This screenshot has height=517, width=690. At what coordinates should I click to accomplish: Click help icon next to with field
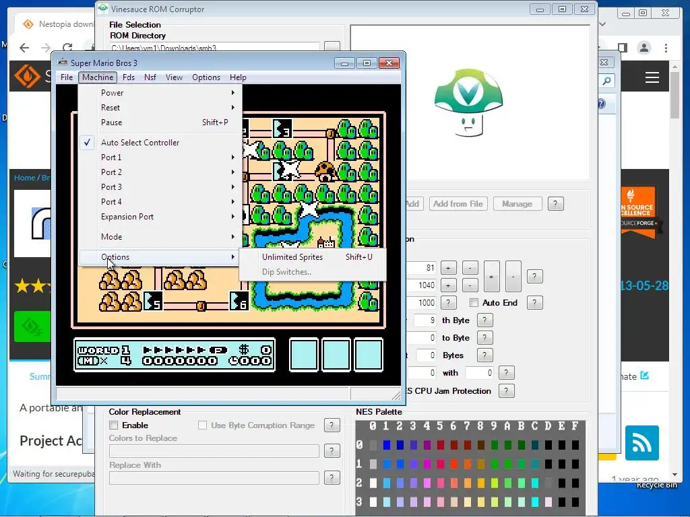pos(507,373)
